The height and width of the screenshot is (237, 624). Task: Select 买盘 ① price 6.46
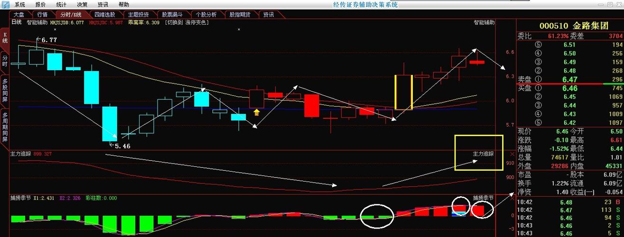[569, 88]
